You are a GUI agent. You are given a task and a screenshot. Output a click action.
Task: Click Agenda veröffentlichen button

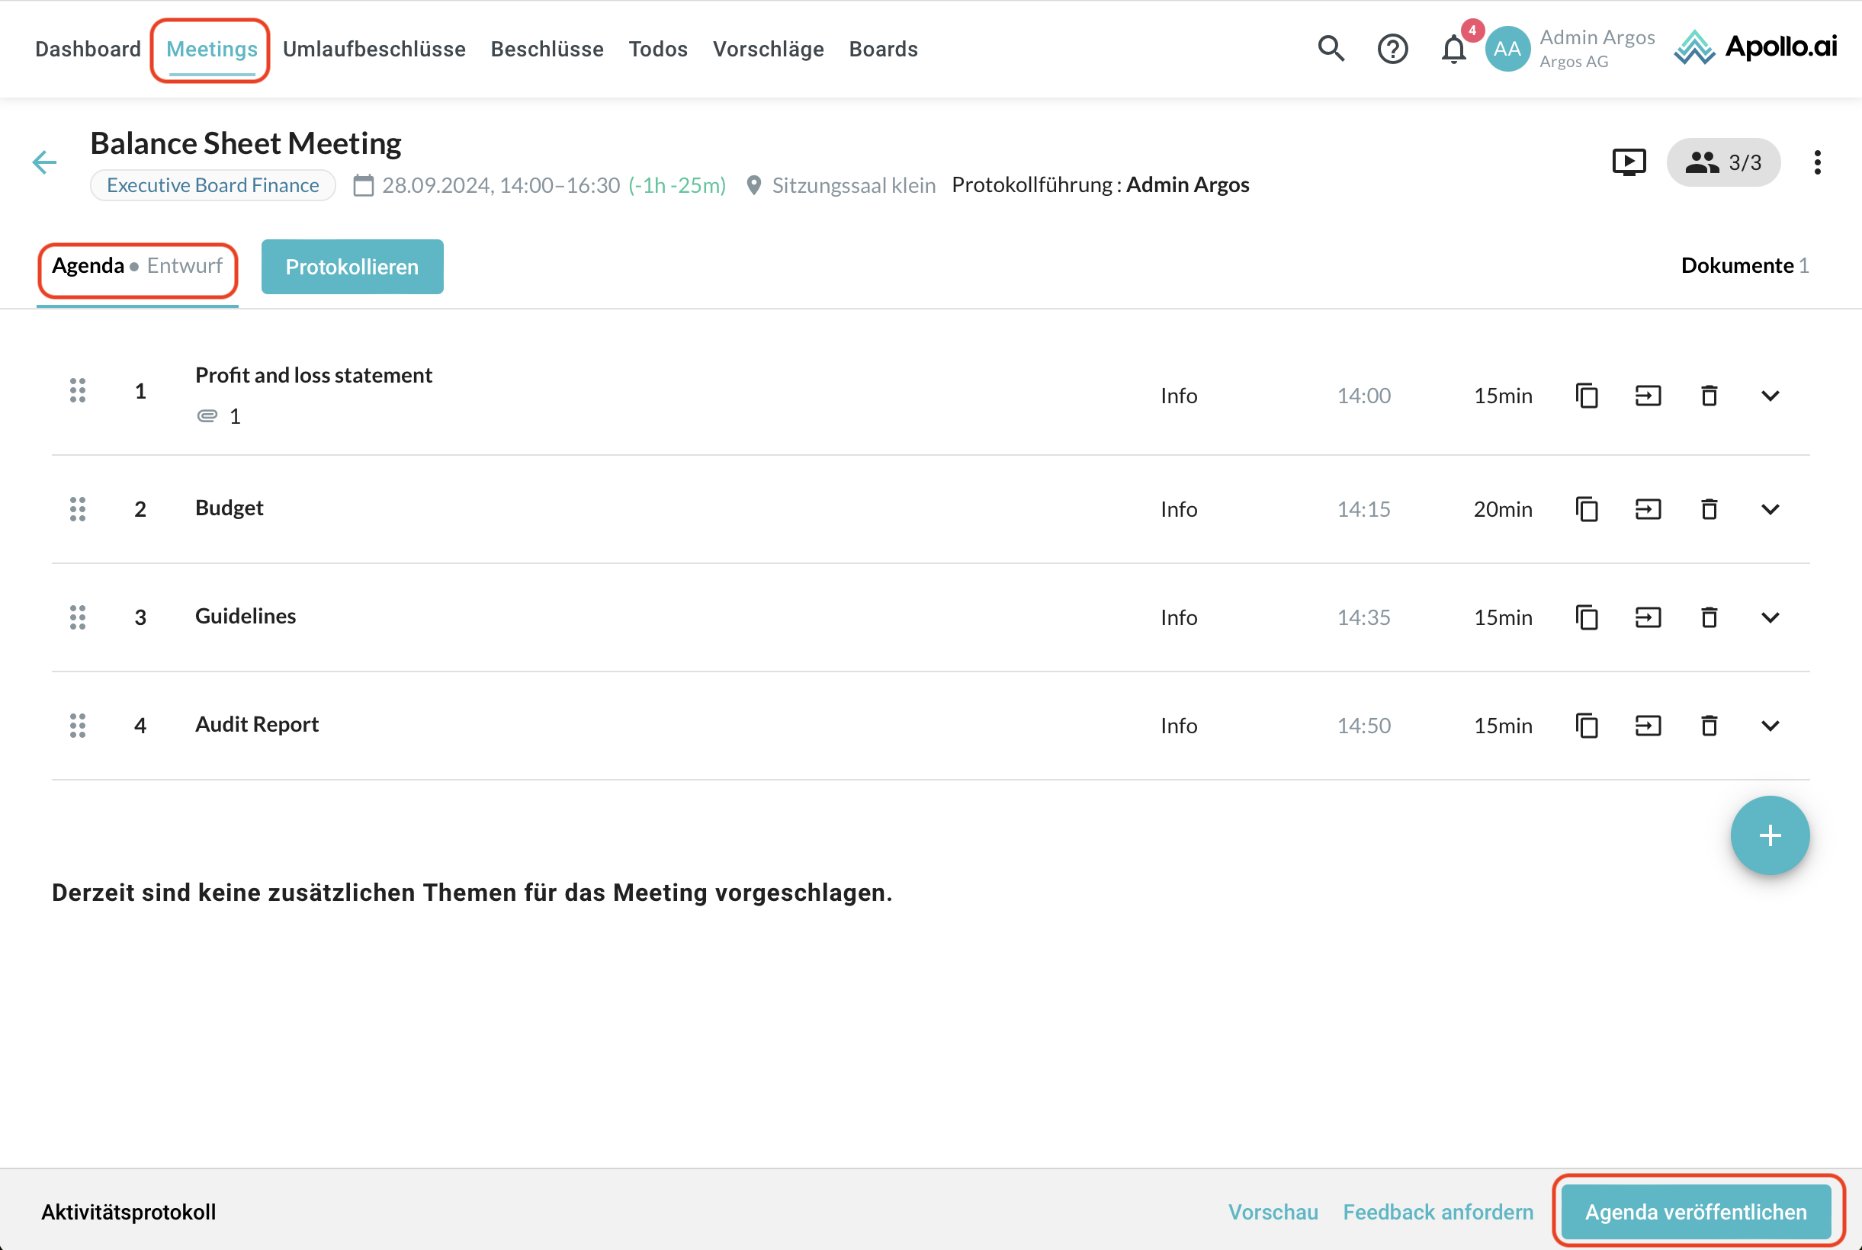(1695, 1211)
